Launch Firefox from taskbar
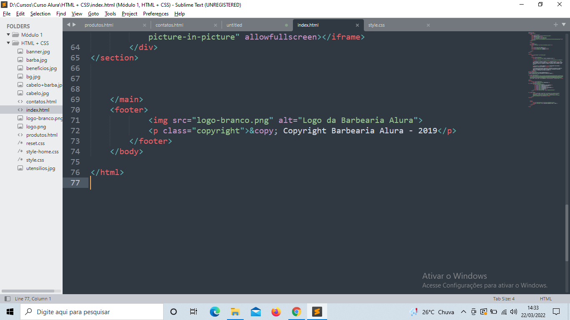This screenshot has width=570, height=320. [276, 312]
